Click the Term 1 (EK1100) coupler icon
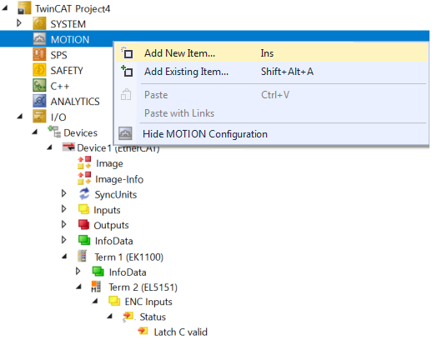Viewport: 432px width, 340px height. pos(83,256)
